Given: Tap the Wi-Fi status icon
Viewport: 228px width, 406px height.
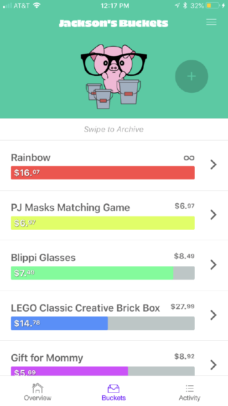Looking at the screenshot, I should coord(37,5).
